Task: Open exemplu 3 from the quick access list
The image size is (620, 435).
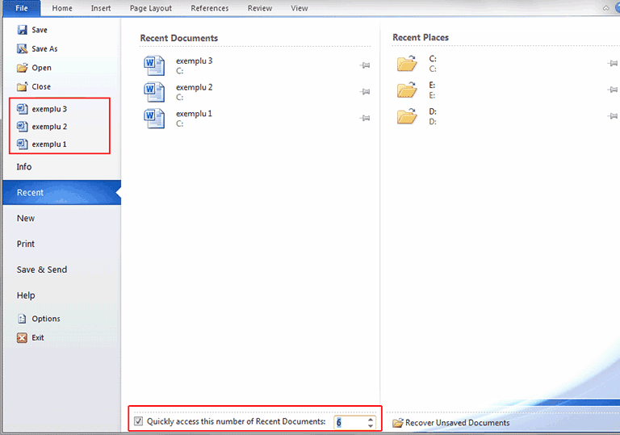Action: pyautogui.click(x=48, y=108)
